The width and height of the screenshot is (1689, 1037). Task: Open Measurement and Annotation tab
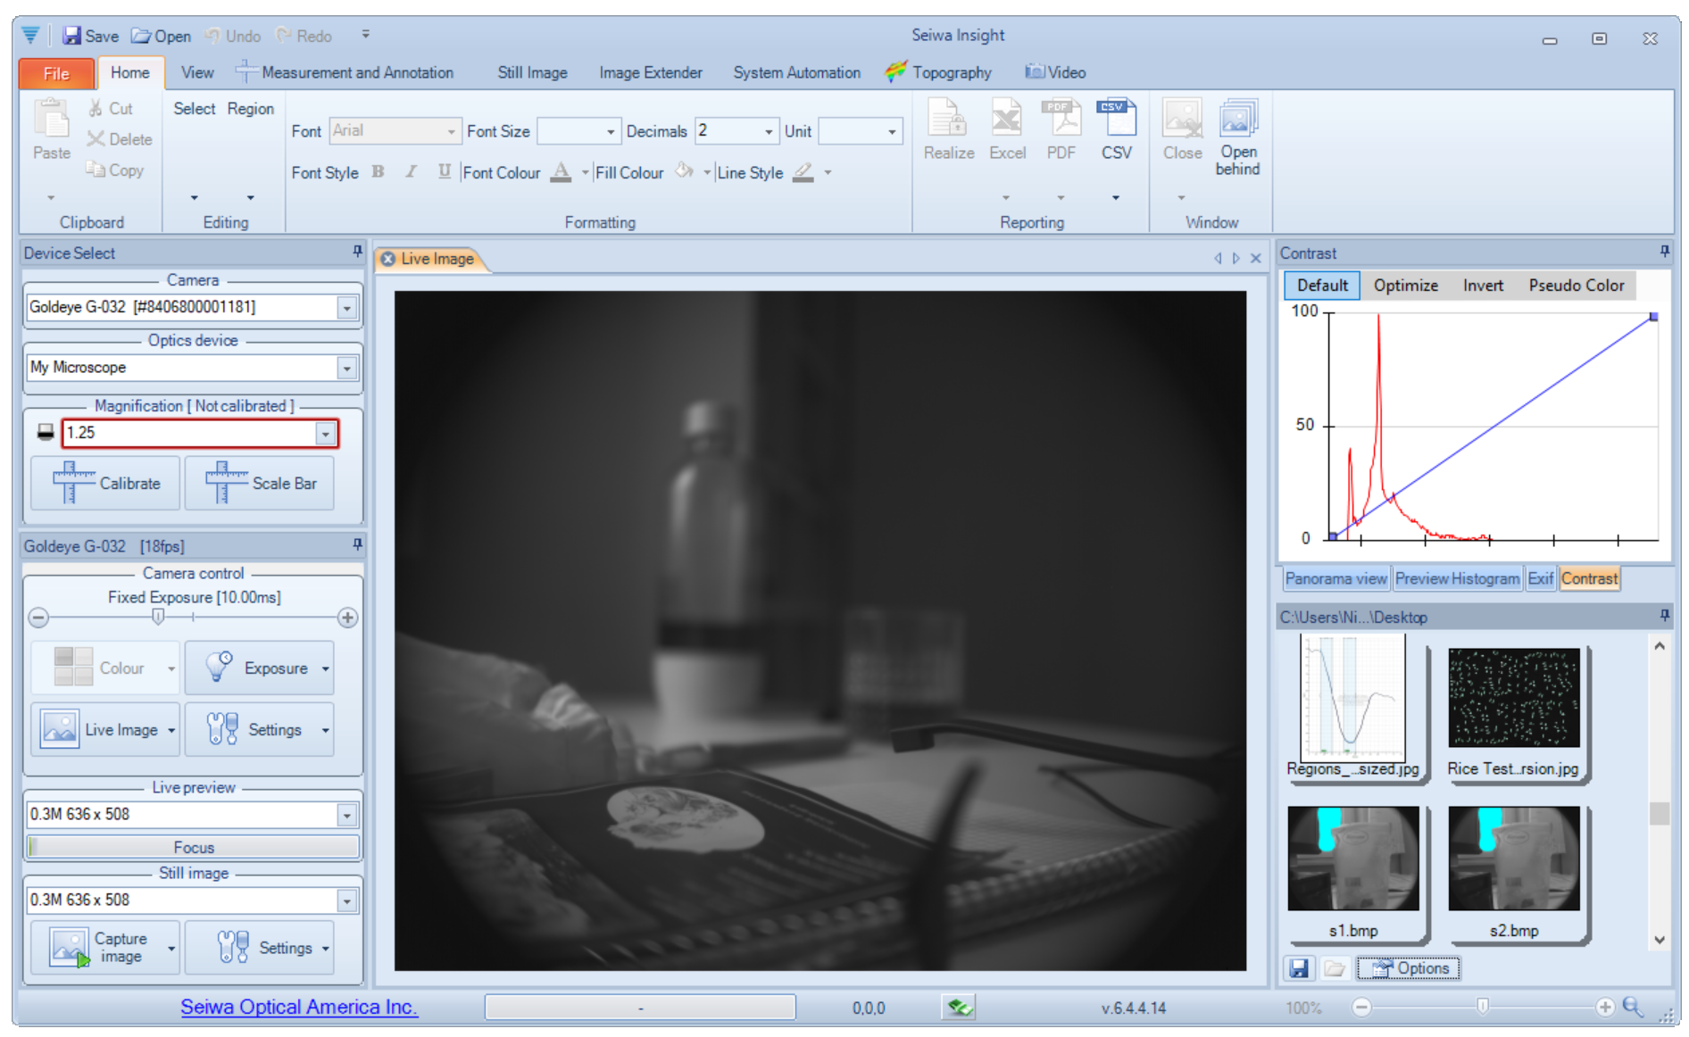pos(345,72)
